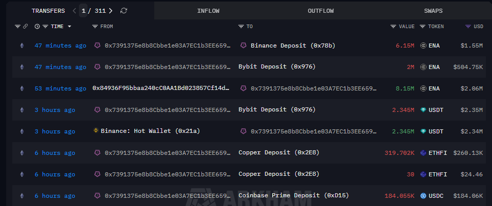Open the SWAPS tab
Image resolution: width=492 pixels, height=206 pixels.
coord(434,10)
